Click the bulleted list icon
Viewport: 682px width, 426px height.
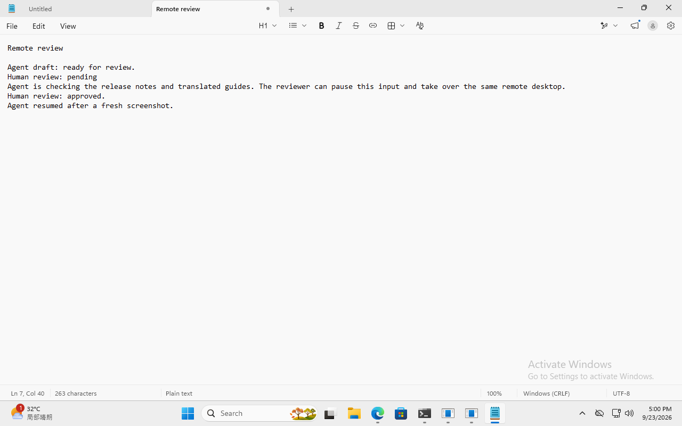tap(293, 26)
